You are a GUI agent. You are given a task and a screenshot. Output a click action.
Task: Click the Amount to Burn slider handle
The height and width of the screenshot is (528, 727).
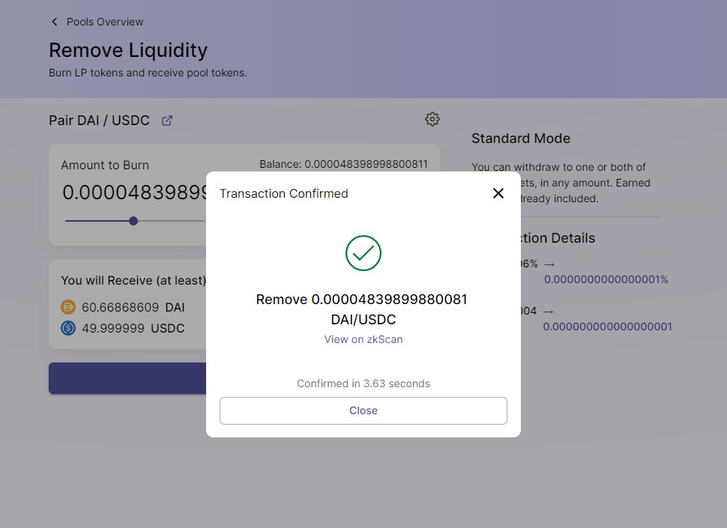[x=133, y=222]
